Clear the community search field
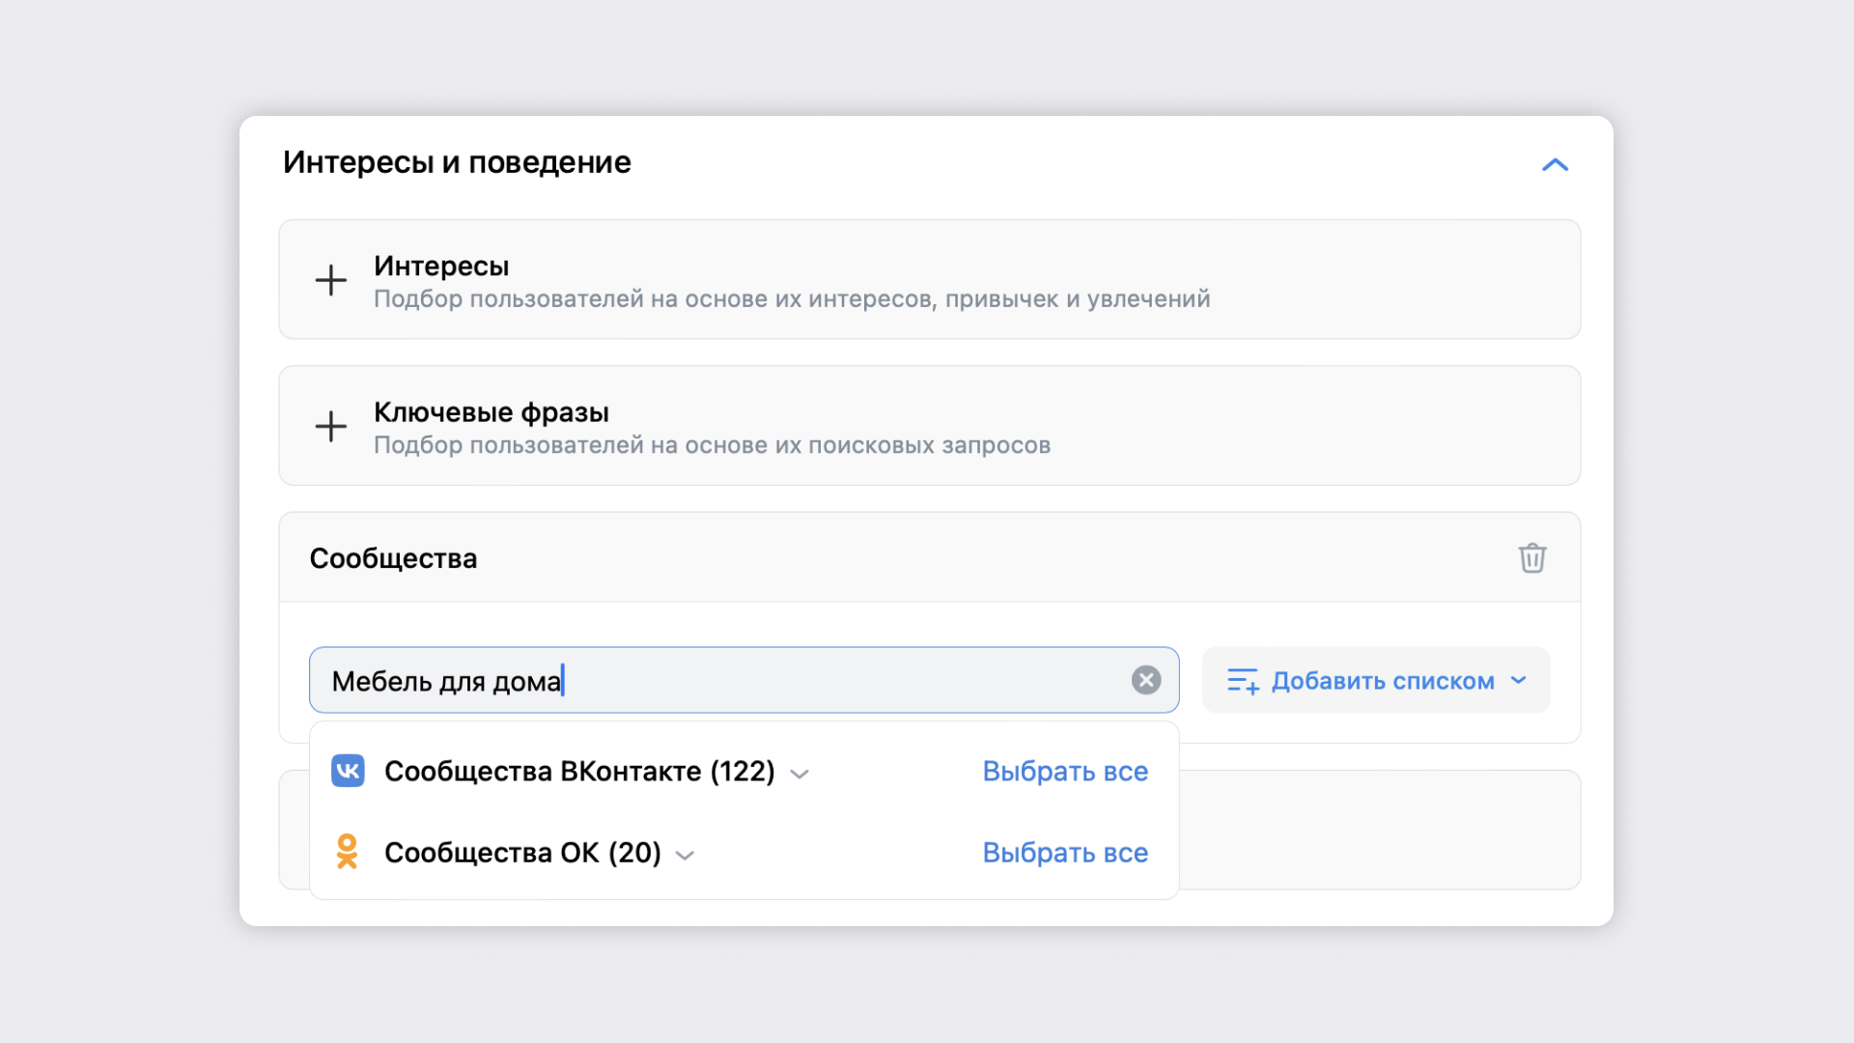1854x1043 pixels. tap(1146, 680)
